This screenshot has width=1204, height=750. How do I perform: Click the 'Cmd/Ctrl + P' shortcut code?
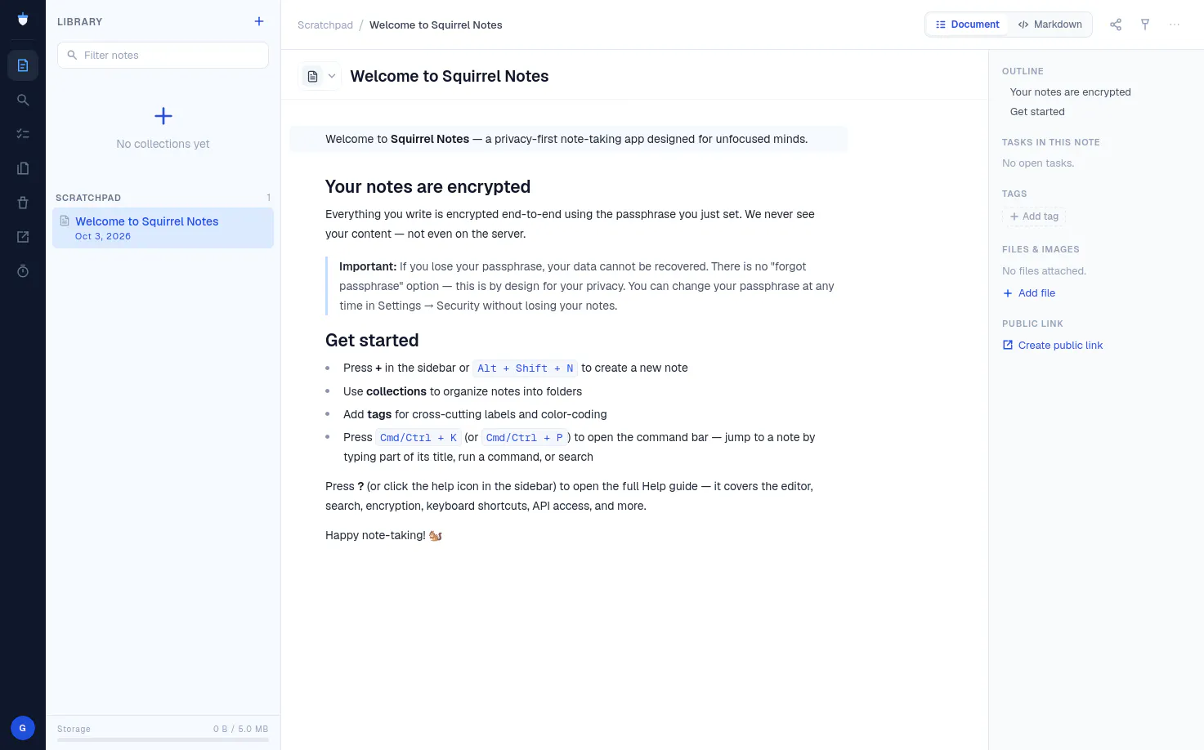[525, 438]
